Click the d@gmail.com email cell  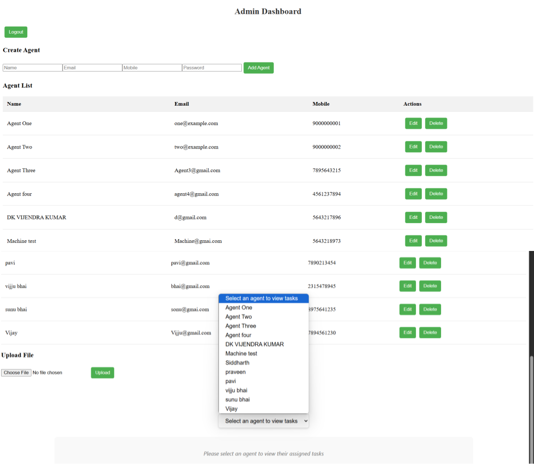191,217
